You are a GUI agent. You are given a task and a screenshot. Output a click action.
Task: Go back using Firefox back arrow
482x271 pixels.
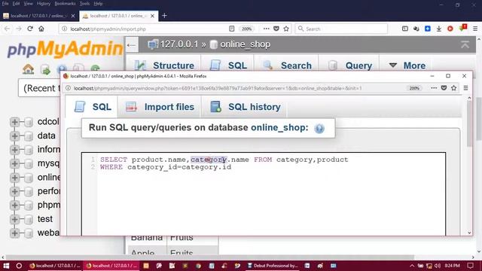click(x=8, y=29)
